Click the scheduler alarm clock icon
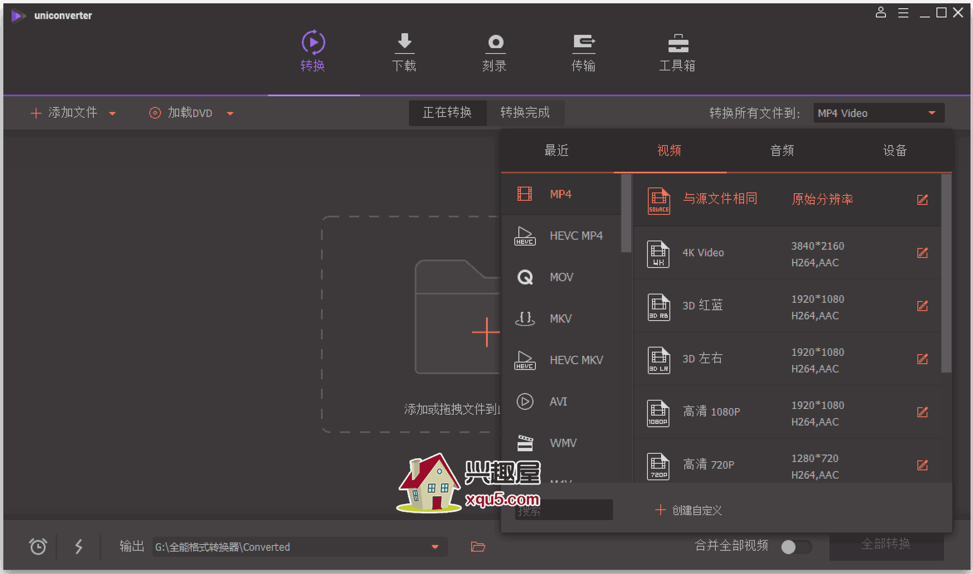Image resolution: width=973 pixels, height=574 pixels. 38,546
